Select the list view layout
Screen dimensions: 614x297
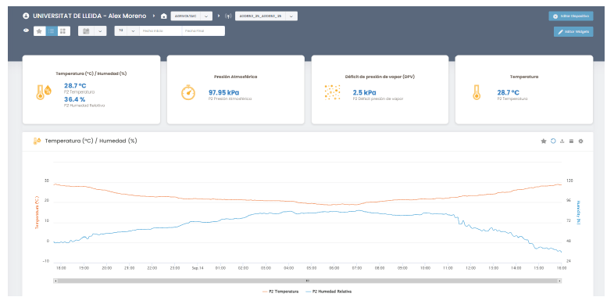coord(52,31)
